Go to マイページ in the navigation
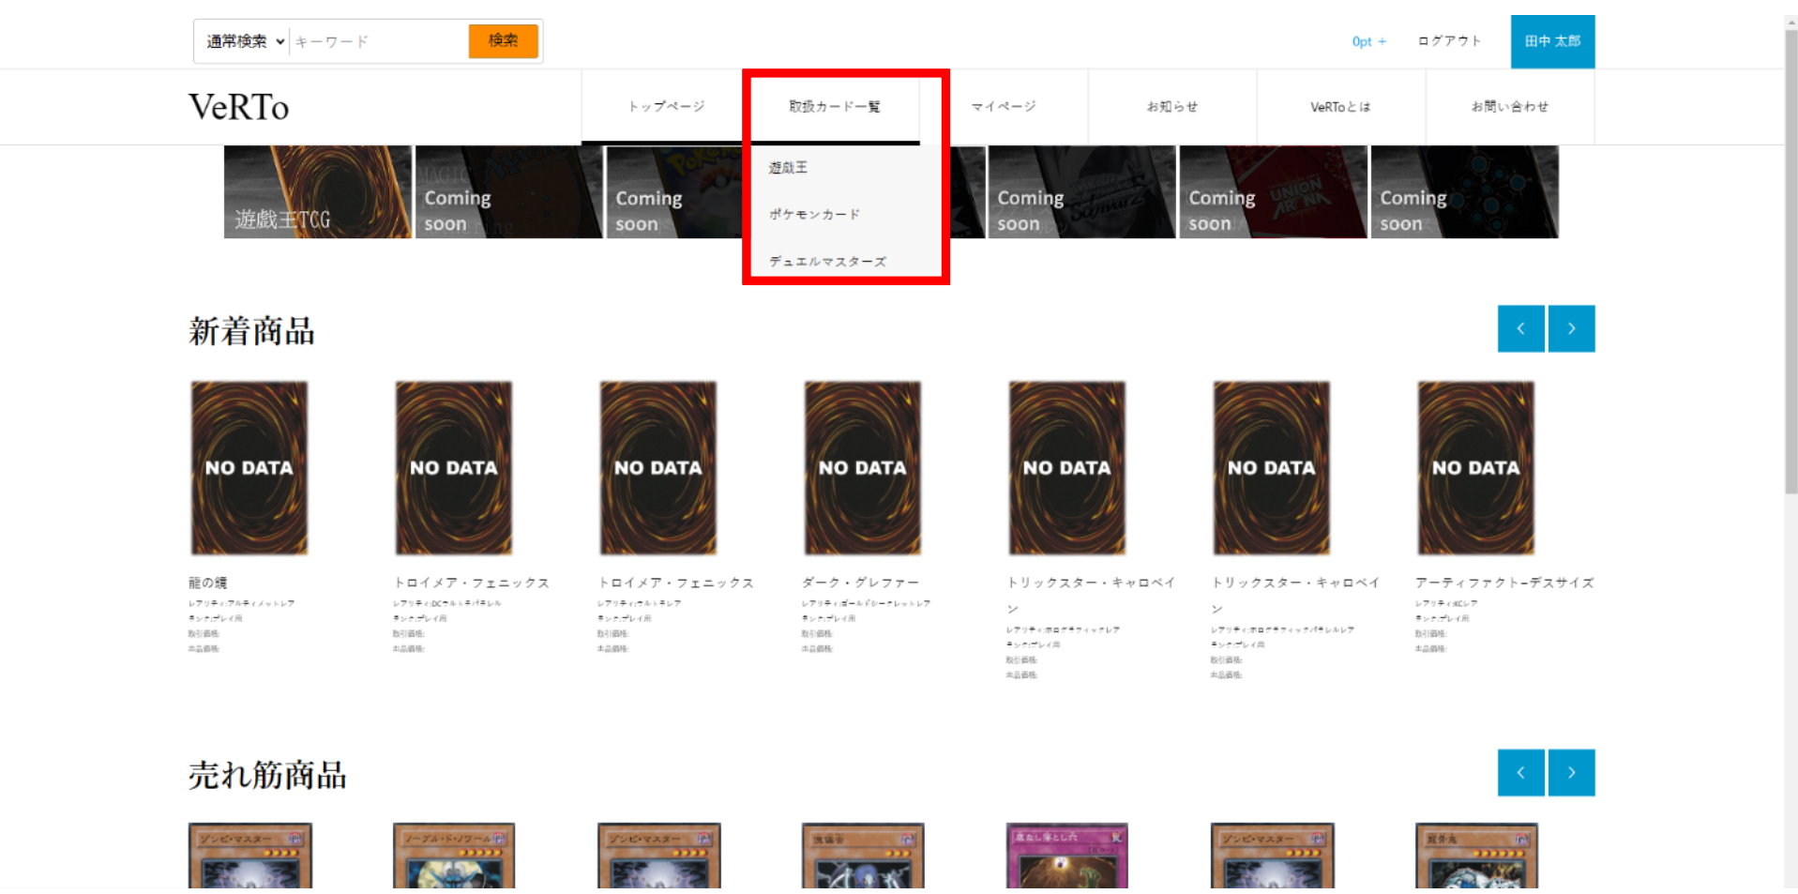1798x894 pixels. pyautogui.click(x=1004, y=106)
